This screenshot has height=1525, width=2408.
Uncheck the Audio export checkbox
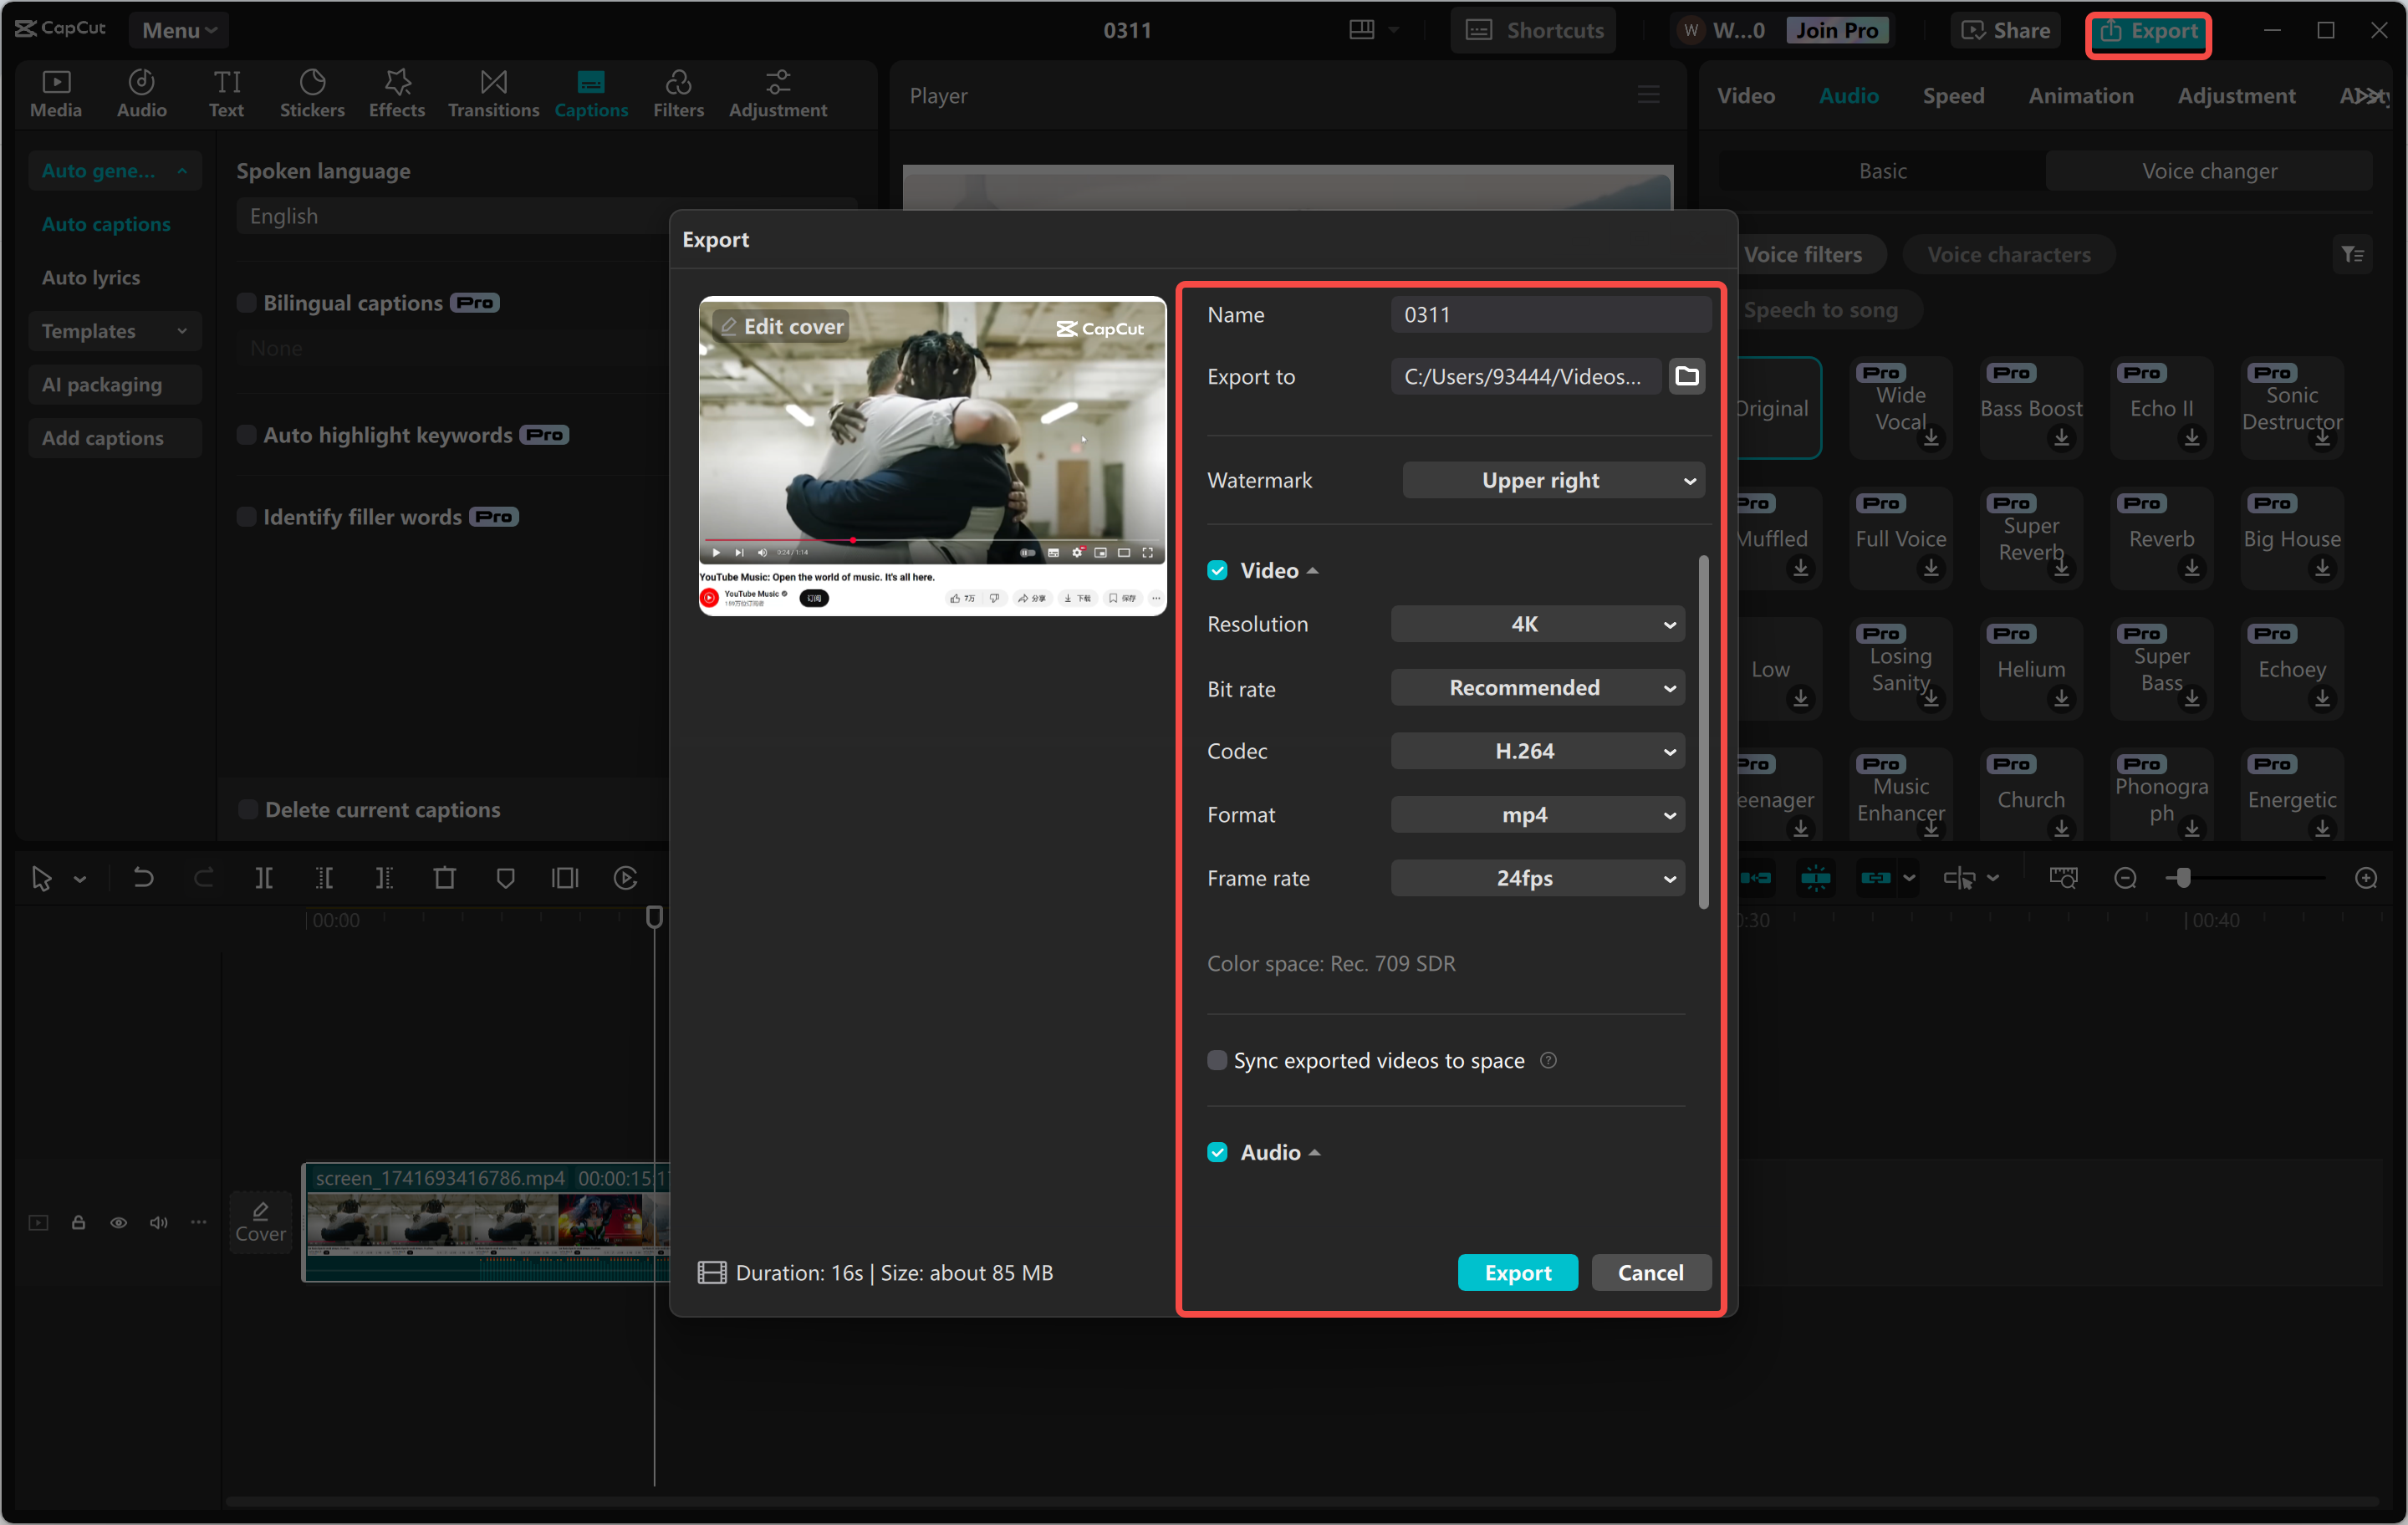1217,1151
